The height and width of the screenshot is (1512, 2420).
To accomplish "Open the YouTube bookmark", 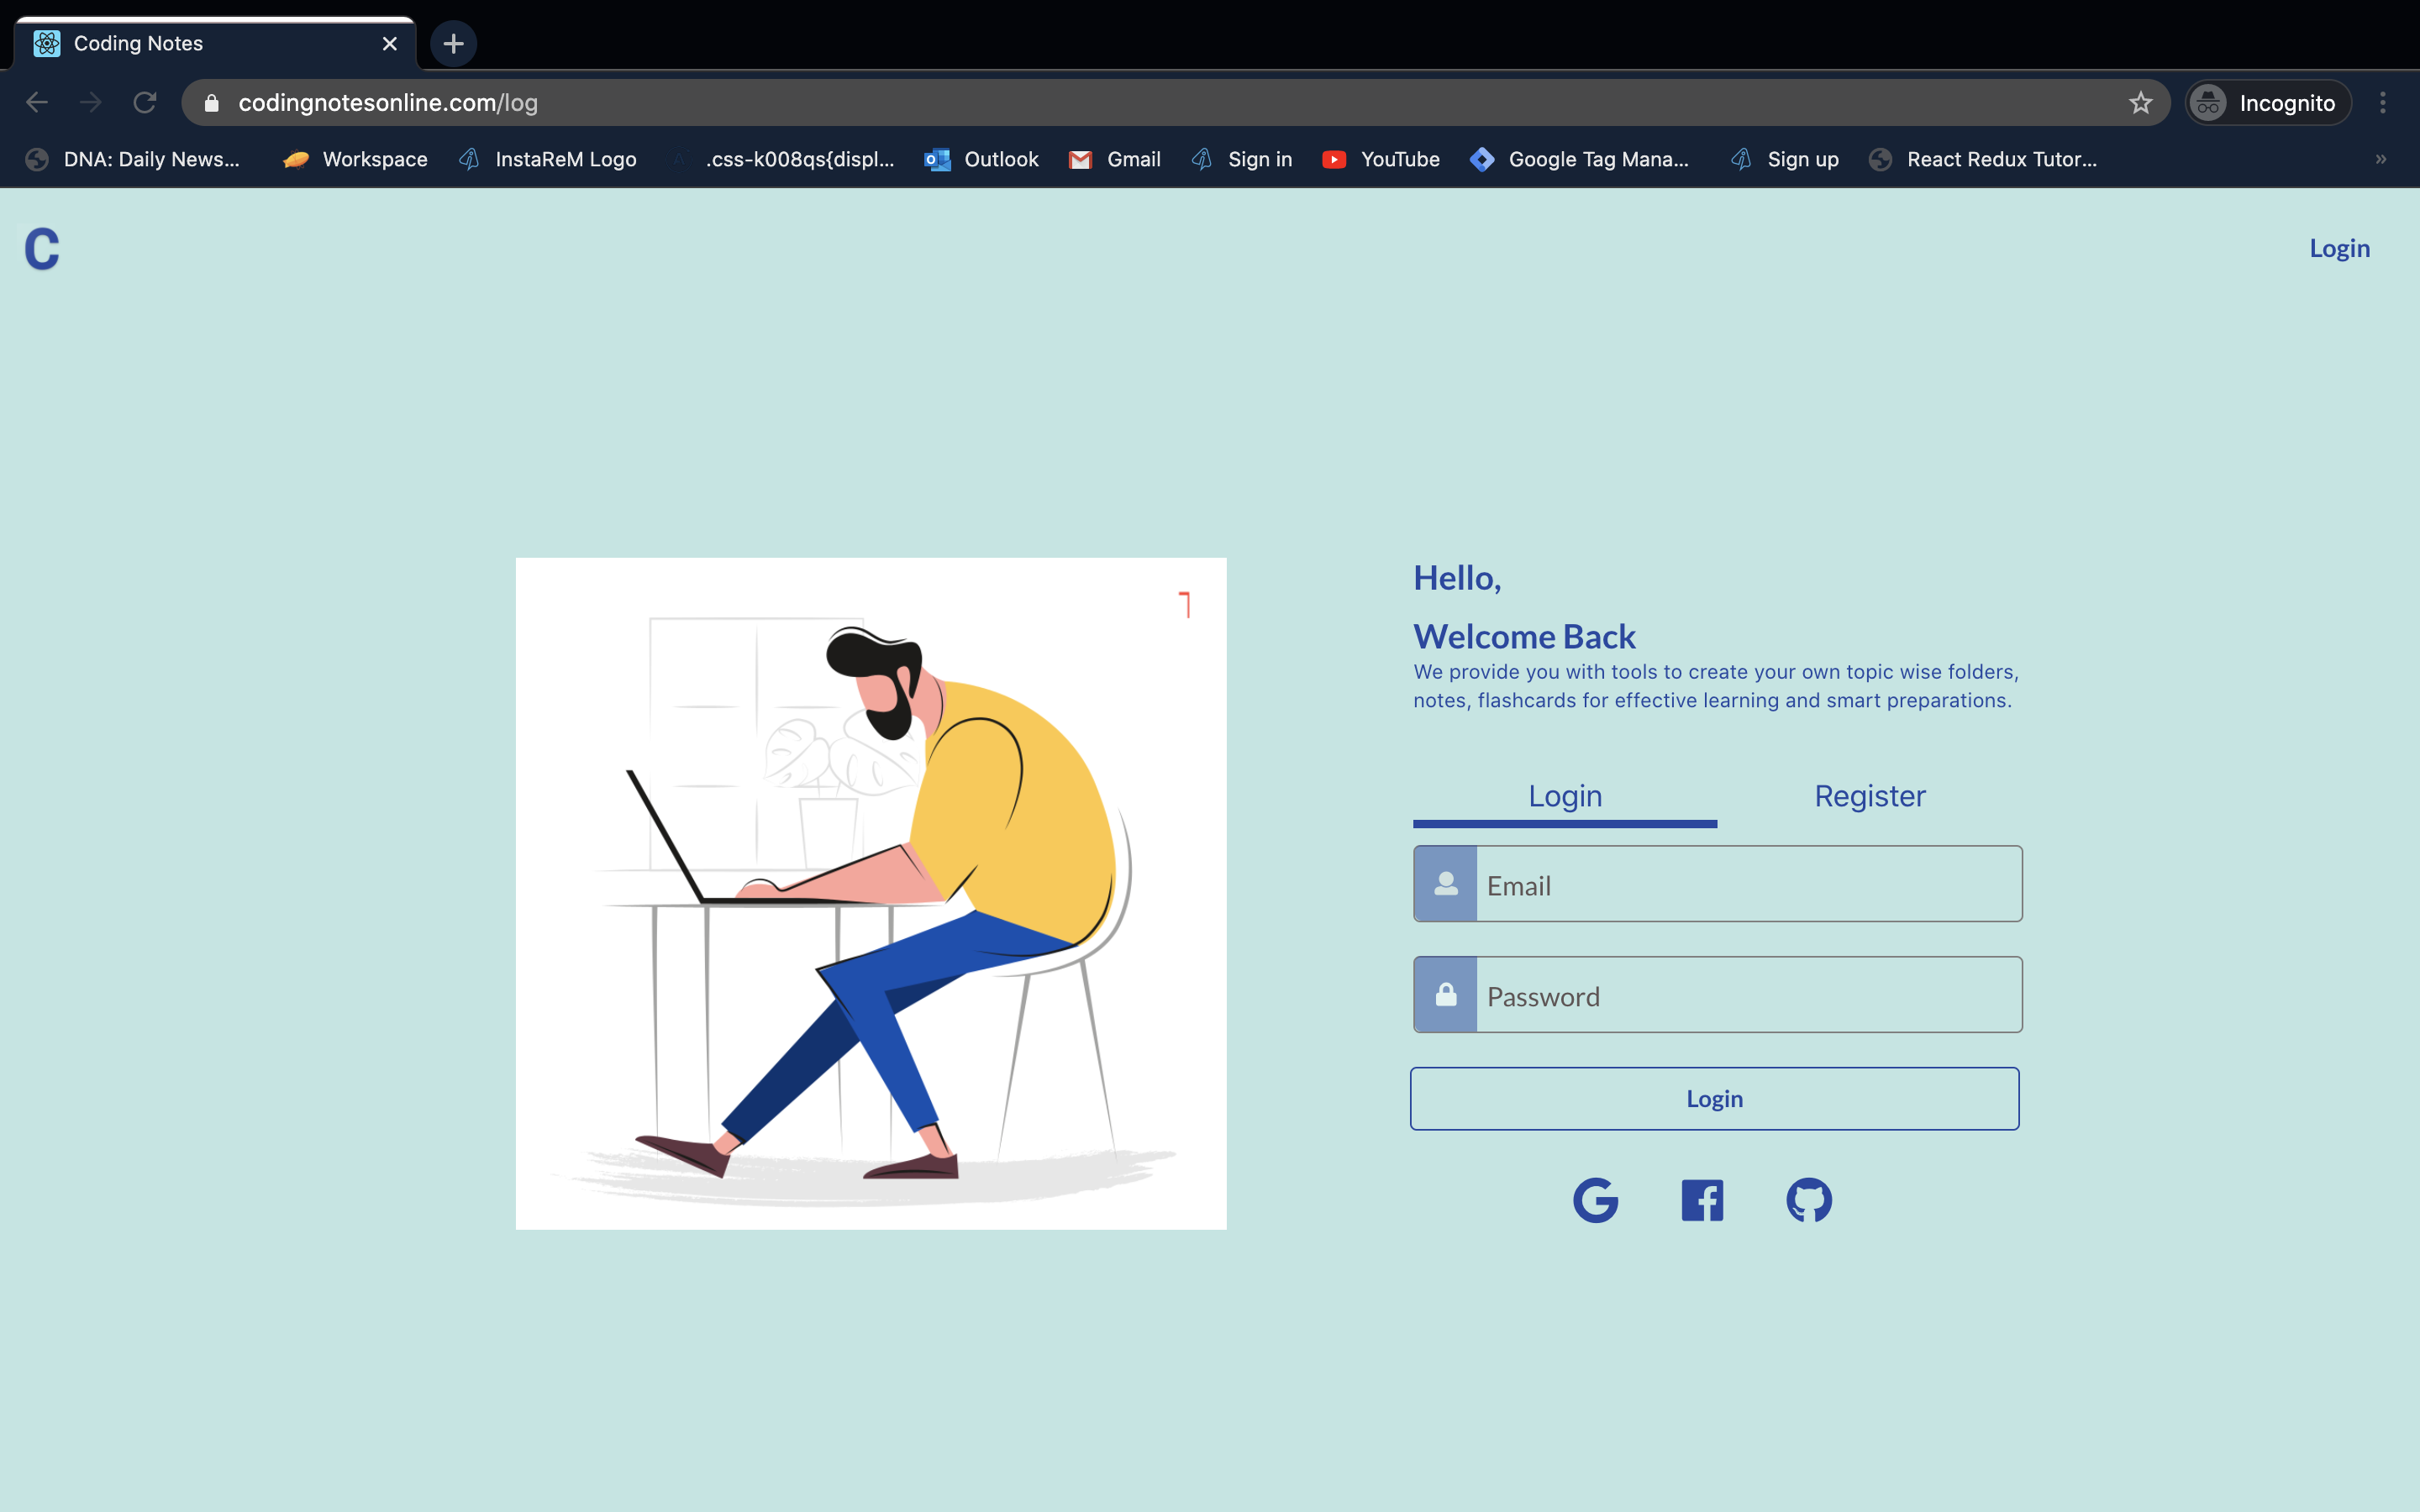I will (x=1381, y=160).
